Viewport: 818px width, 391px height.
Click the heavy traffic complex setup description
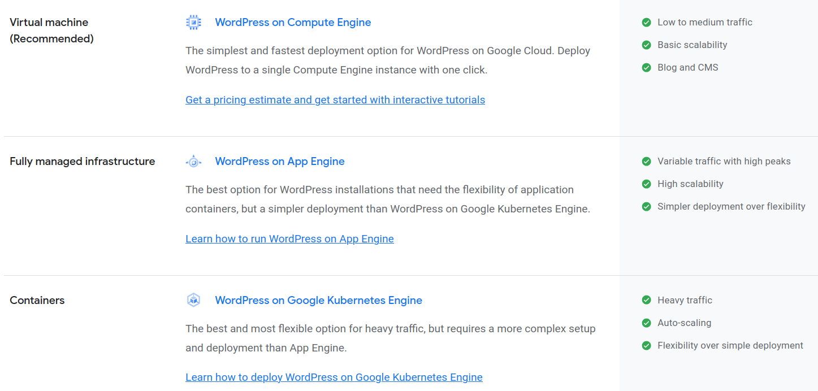391,338
